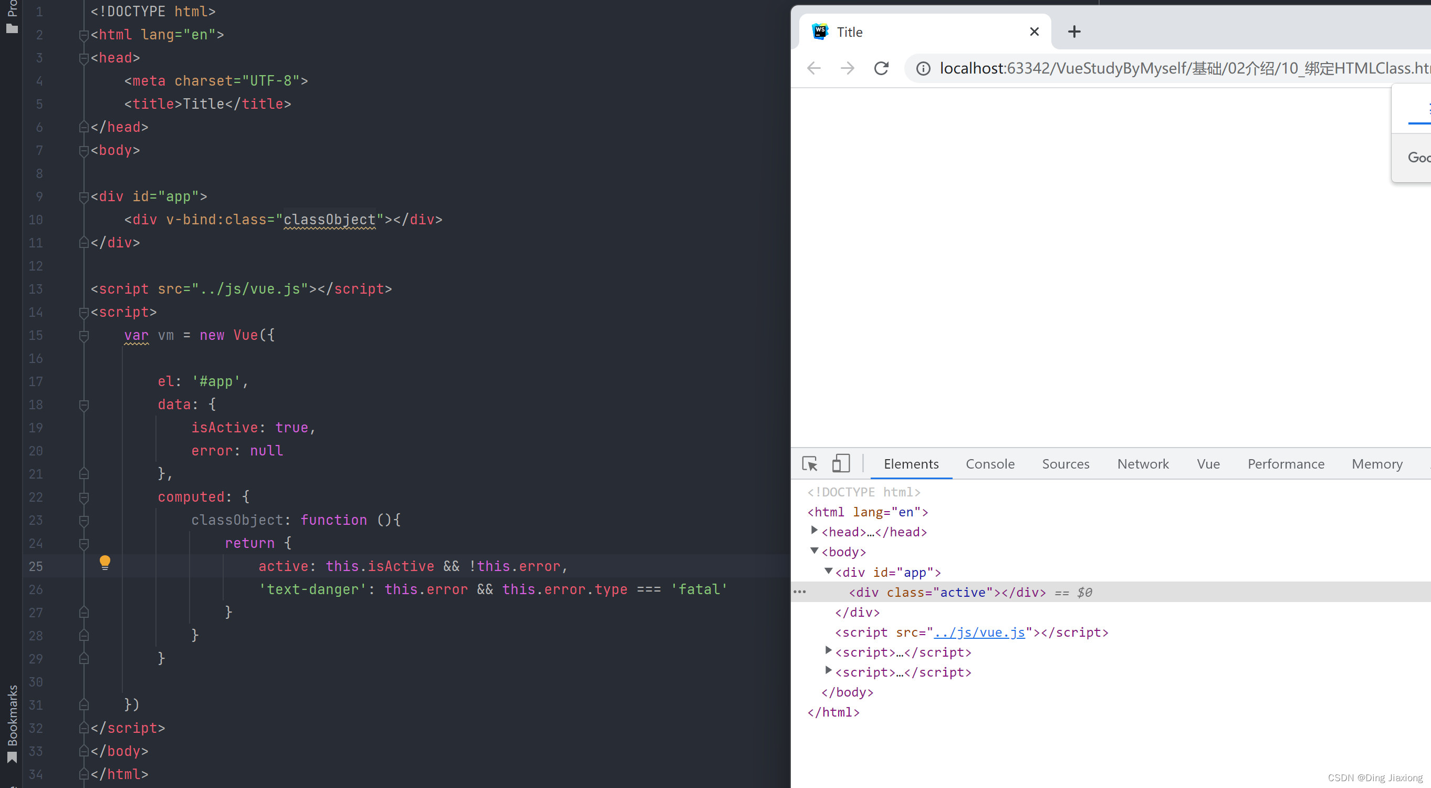Click the meta charset line in editor
1431x788 pixels.
[x=216, y=80]
